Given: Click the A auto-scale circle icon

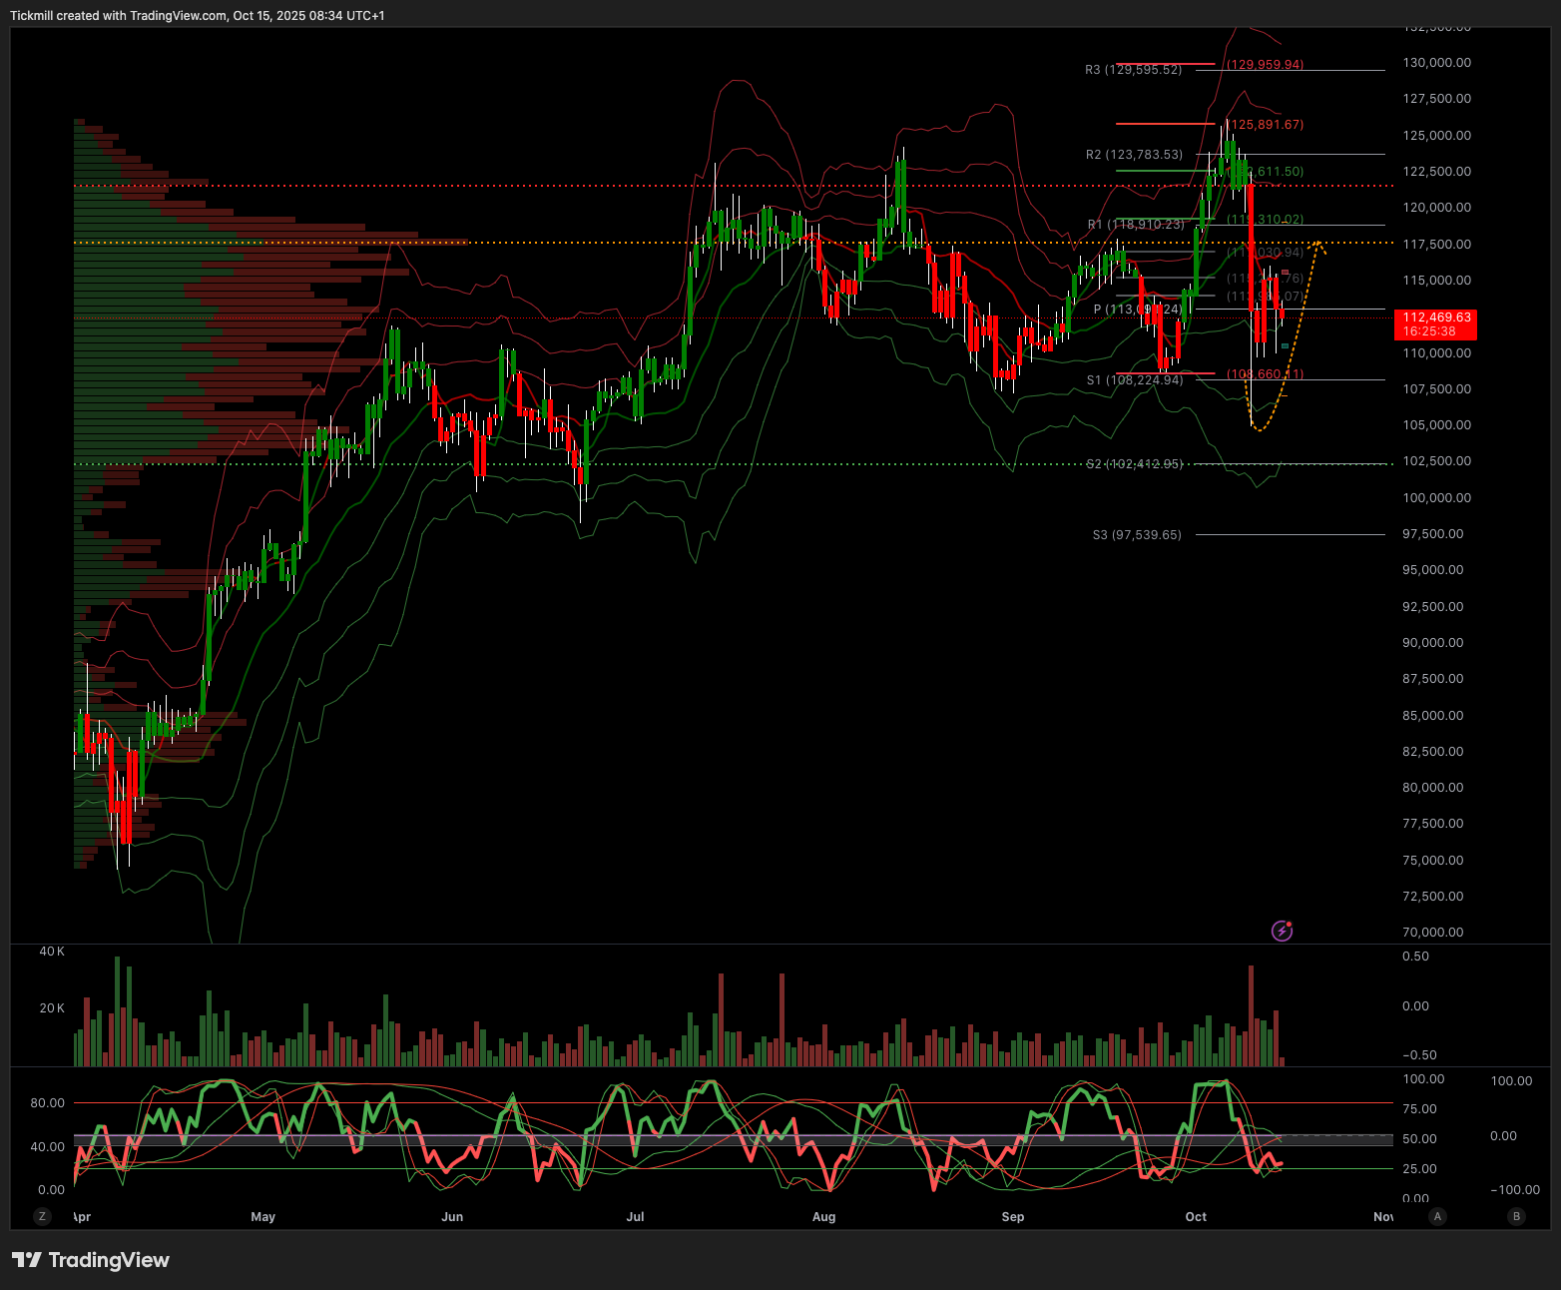Looking at the screenshot, I should (x=1437, y=1216).
